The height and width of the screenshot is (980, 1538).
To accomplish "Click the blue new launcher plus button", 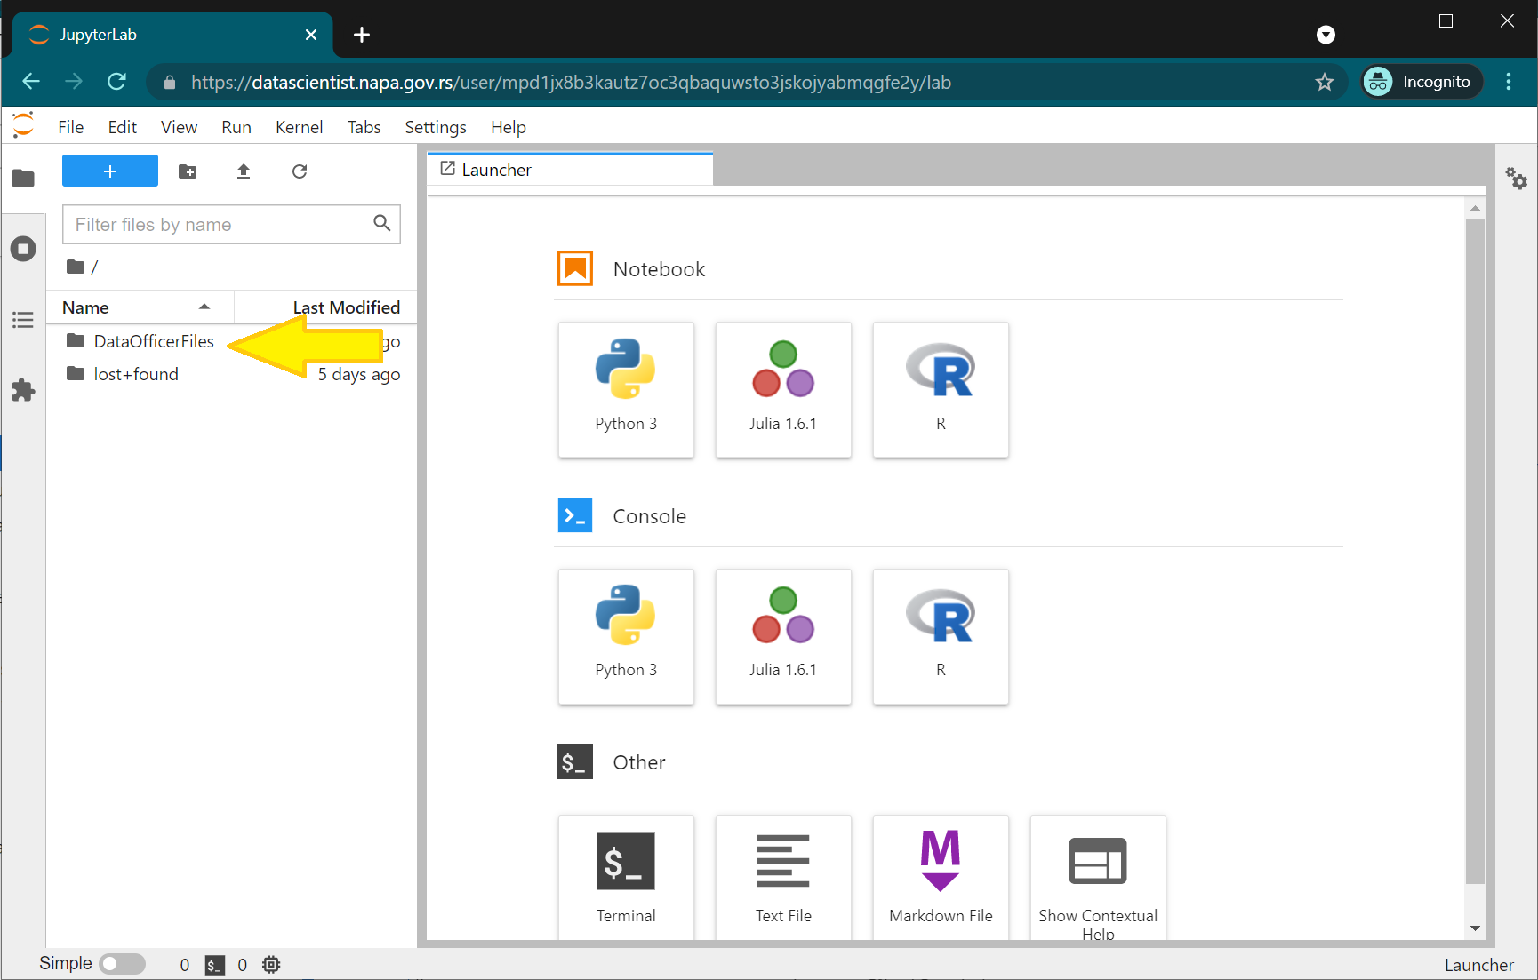I will 110,171.
